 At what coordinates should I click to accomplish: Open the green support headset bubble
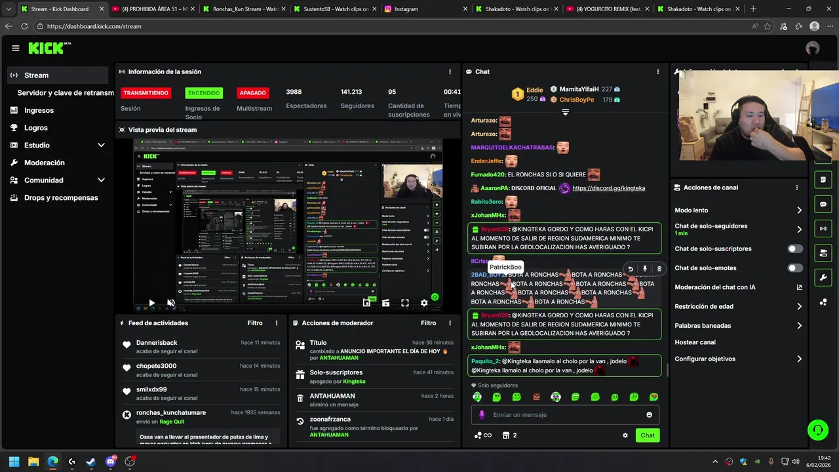(x=817, y=430)
